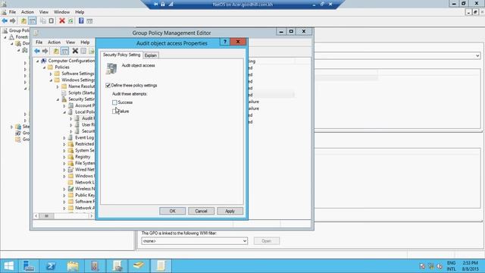Click Back arrow in Editor toolbar
This screenshot has width=485, height=273.
37,51
